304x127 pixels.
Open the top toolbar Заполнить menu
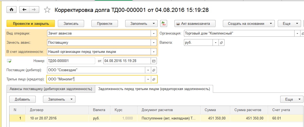[x=141, y=23]
